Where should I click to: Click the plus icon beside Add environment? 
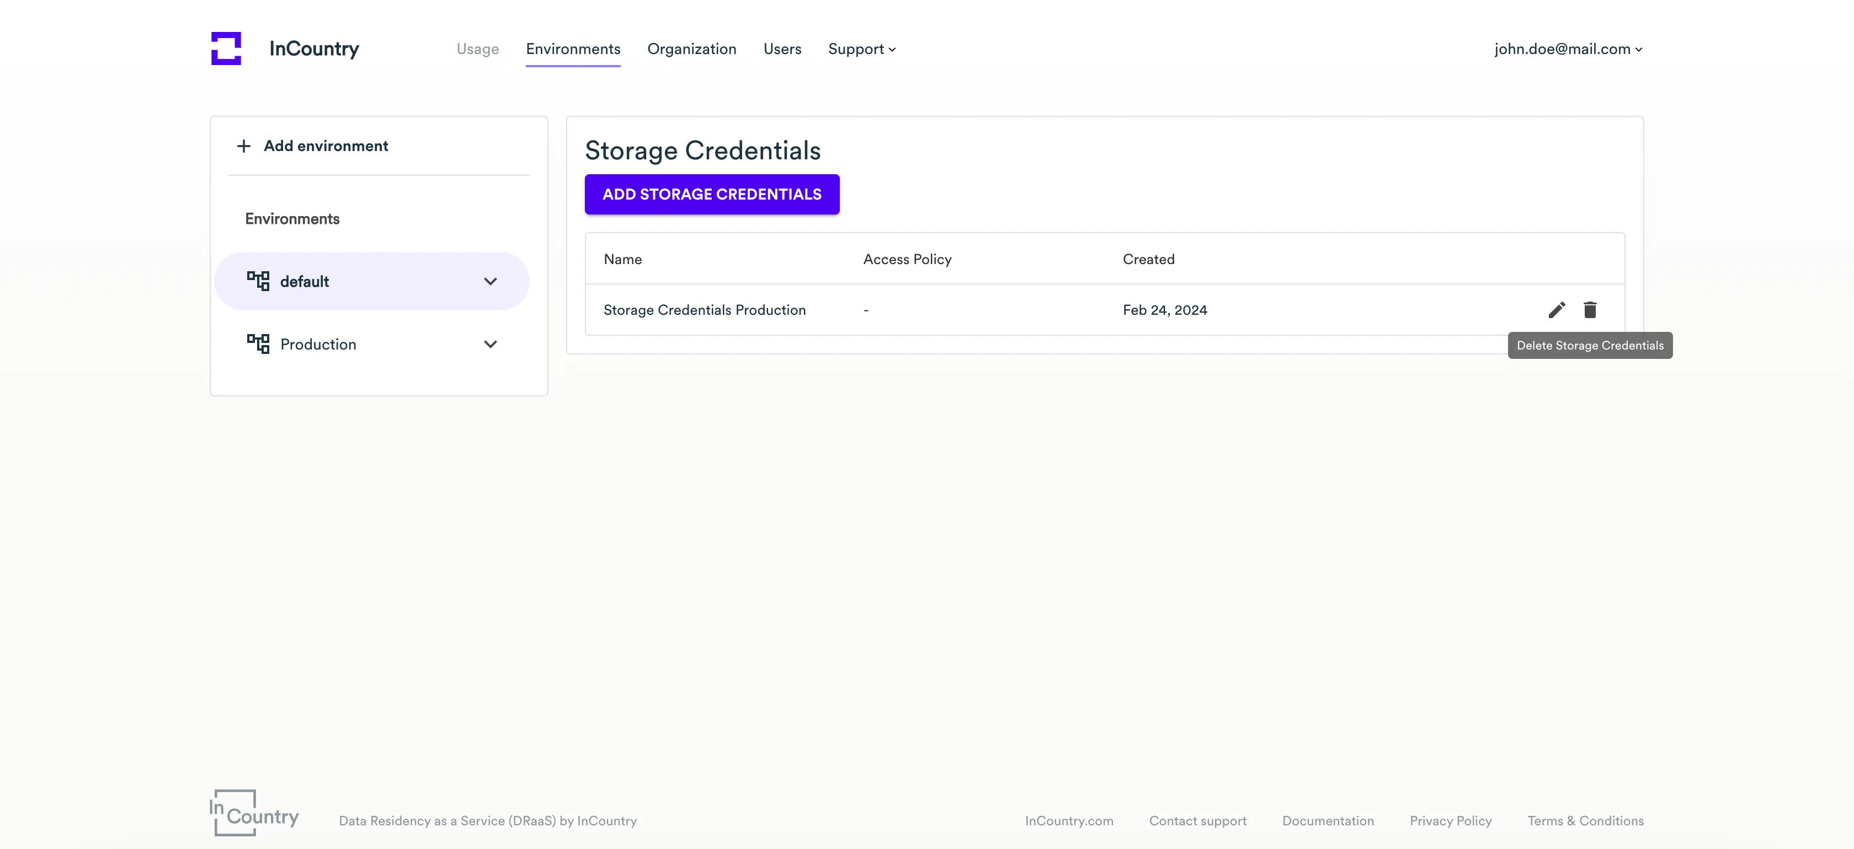244,146
